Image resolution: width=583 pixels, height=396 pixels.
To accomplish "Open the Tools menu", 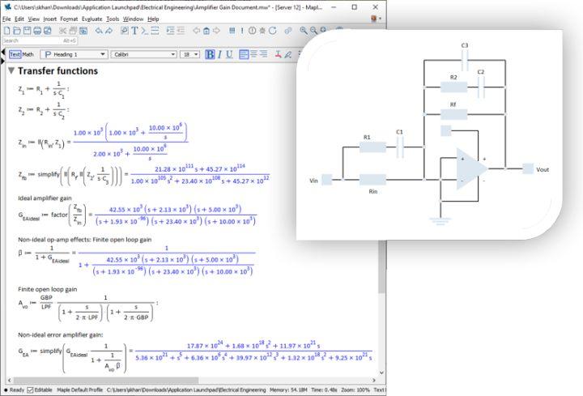I will [x=113, y=19].
